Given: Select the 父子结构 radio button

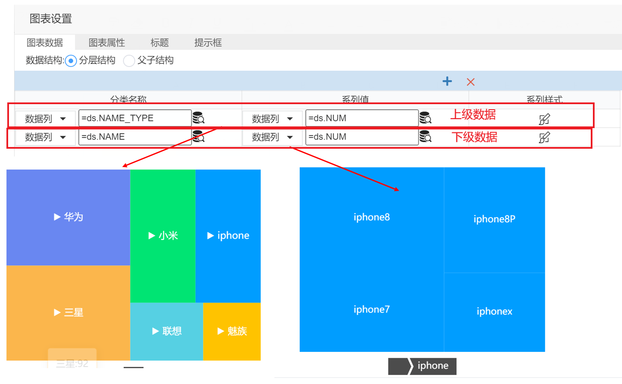Looking at the screenshot, I should (129, 61).
